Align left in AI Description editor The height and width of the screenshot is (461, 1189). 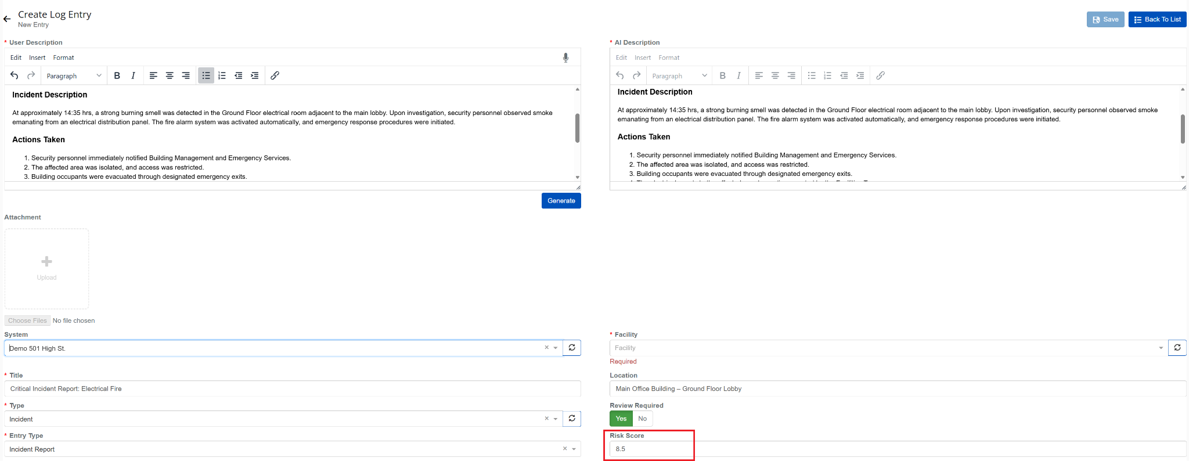759,75
